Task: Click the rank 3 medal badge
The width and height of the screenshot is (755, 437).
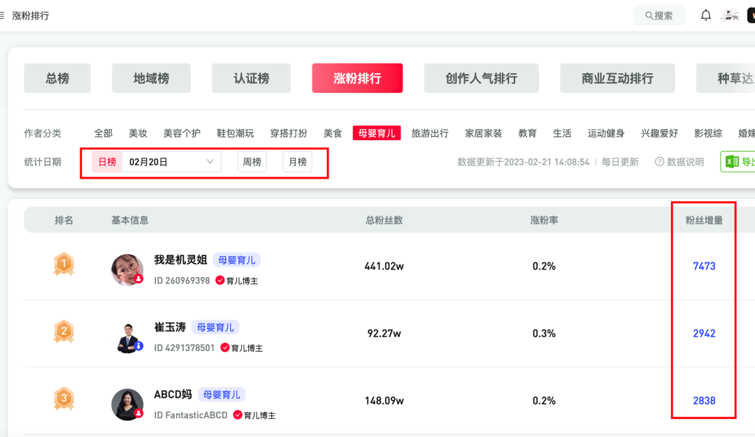Action: coord(64,399)
